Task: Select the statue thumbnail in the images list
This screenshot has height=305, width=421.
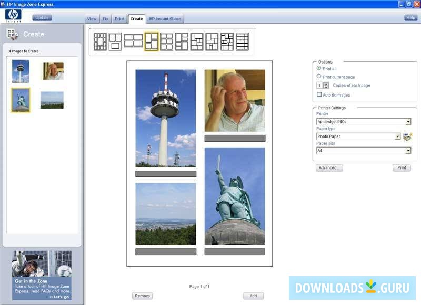Action: [22, 99]
